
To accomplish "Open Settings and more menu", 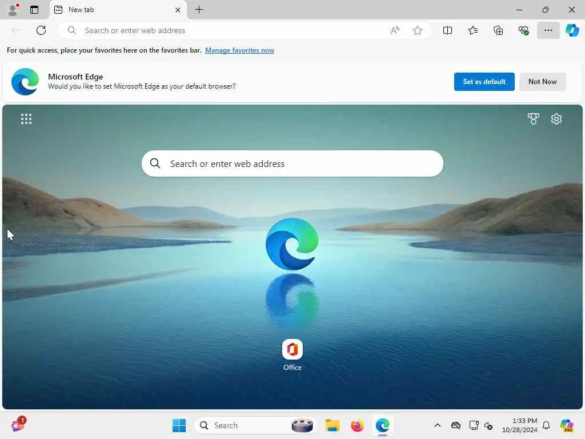I will pyautogui.click(x=548, y=30).
